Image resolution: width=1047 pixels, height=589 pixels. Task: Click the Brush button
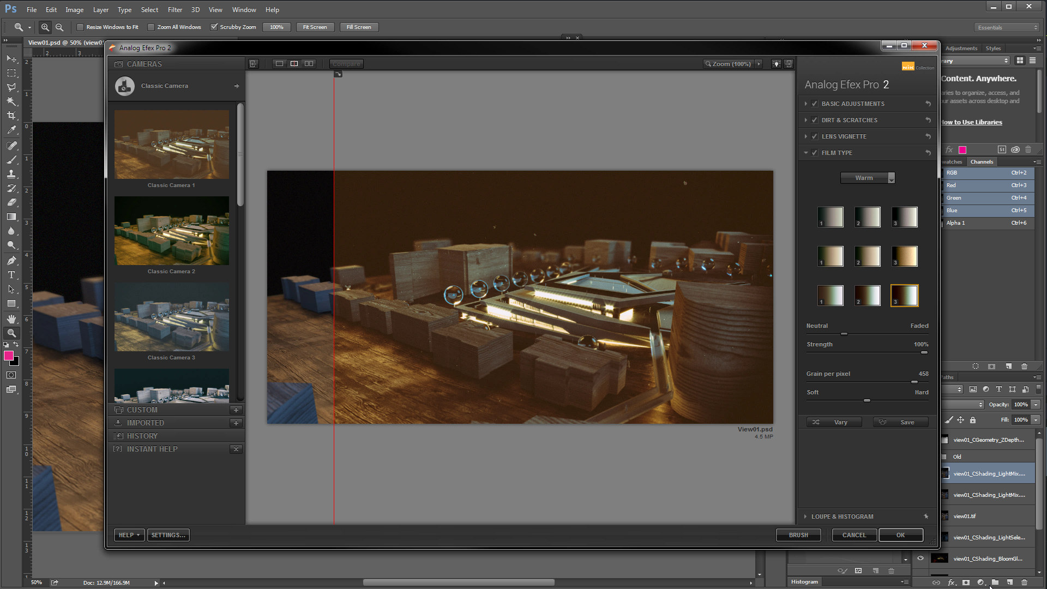point(798,535)
